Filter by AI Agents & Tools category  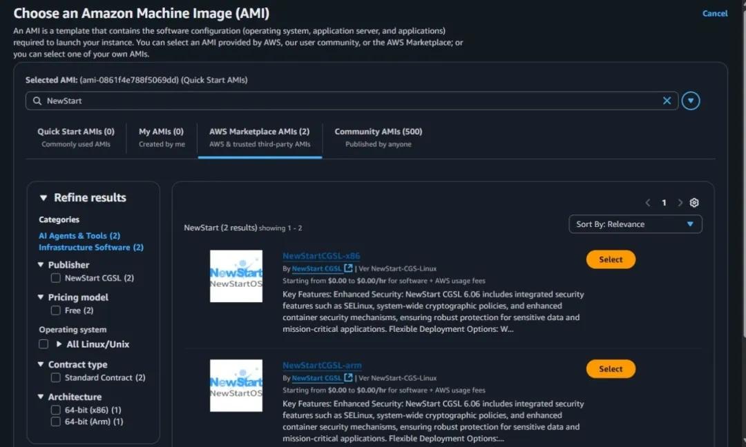pyautogui.click(x=79, y=236)
